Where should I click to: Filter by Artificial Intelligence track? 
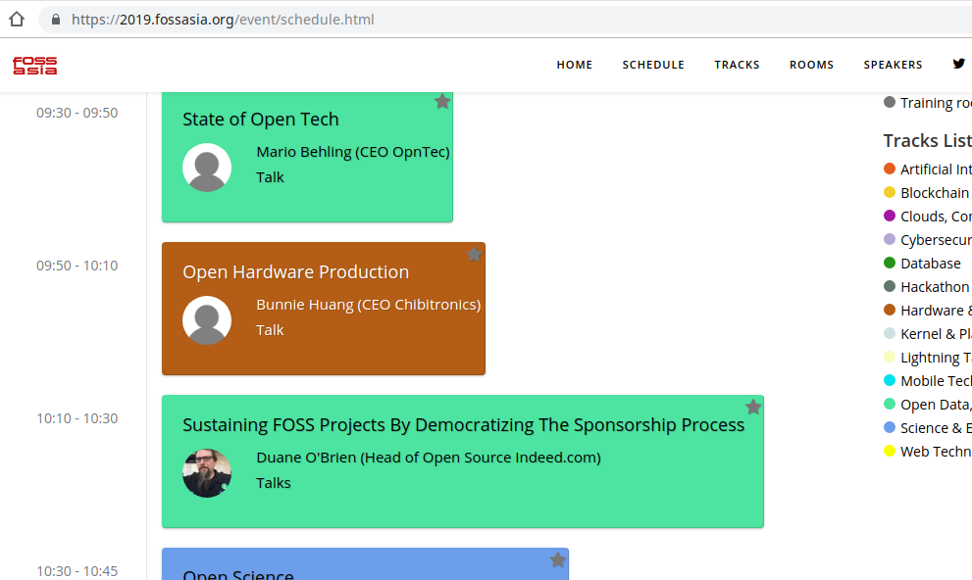click(x=927, y=169)
